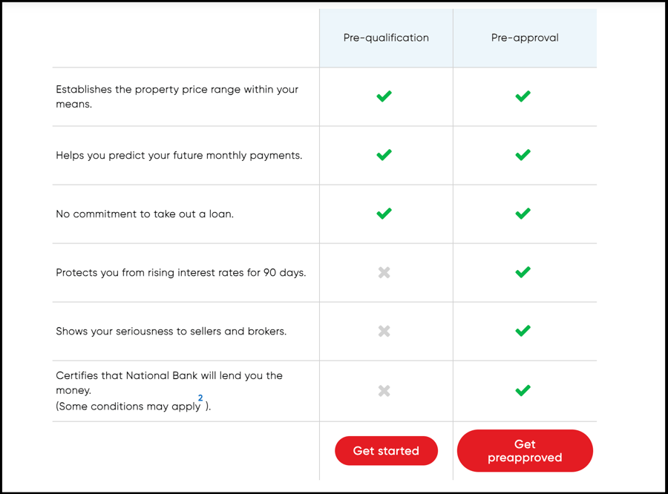This screenshot has height=494, width=668.
Task: Click Pre-approval checkmark for seriousness to sellers
Action: click(523, 331)
